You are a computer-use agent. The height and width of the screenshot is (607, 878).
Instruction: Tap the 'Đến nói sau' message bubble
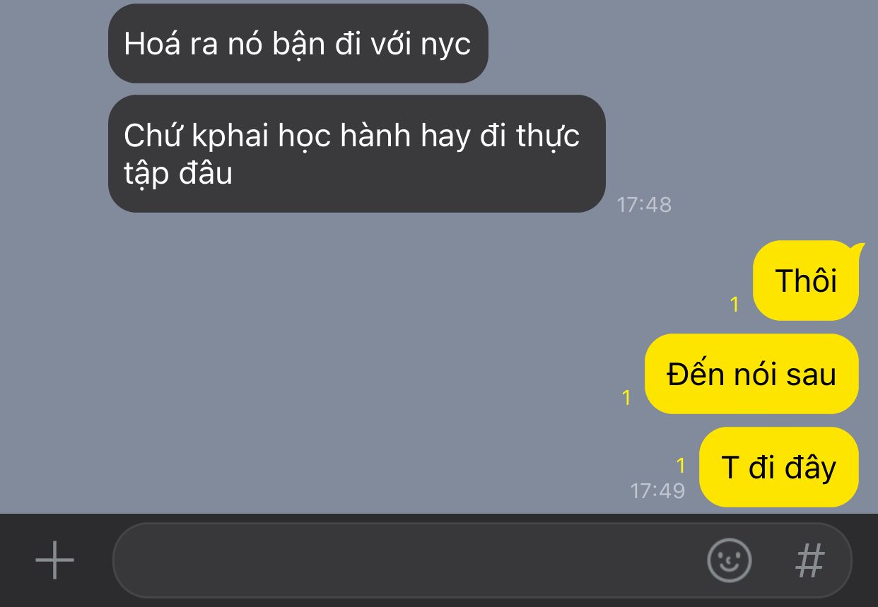click(751, 374)
